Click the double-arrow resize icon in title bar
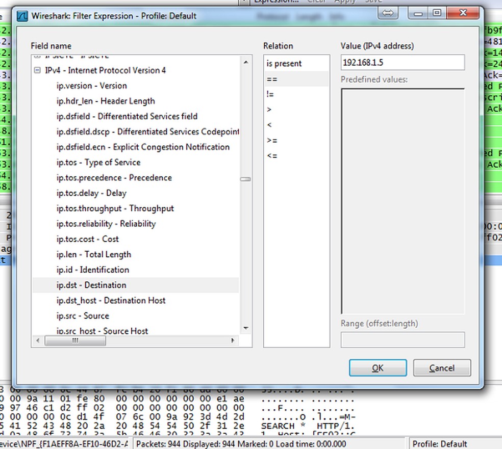 click(388, 13)
